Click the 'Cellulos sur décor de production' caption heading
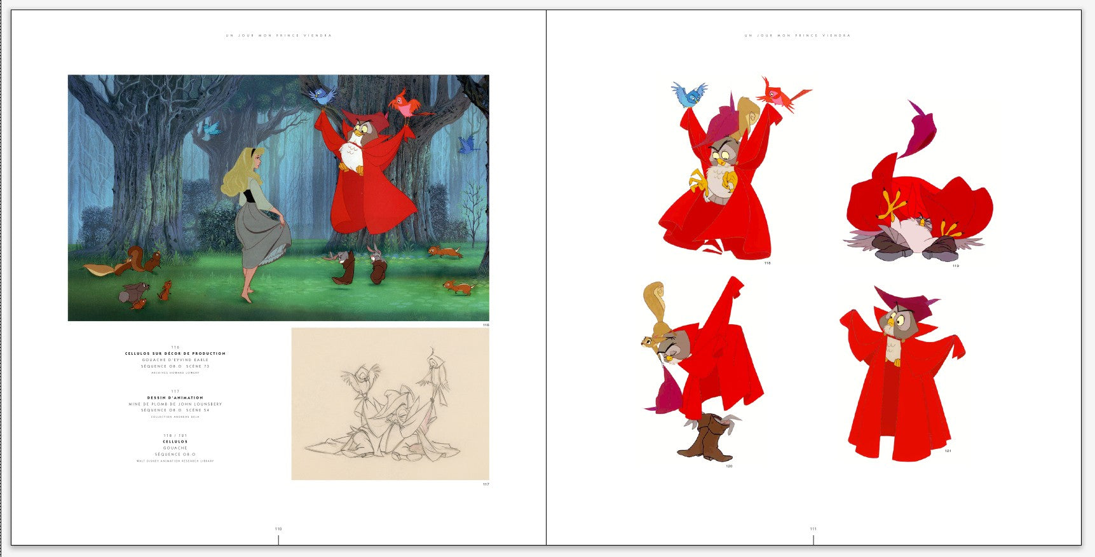 coord(175,354)
